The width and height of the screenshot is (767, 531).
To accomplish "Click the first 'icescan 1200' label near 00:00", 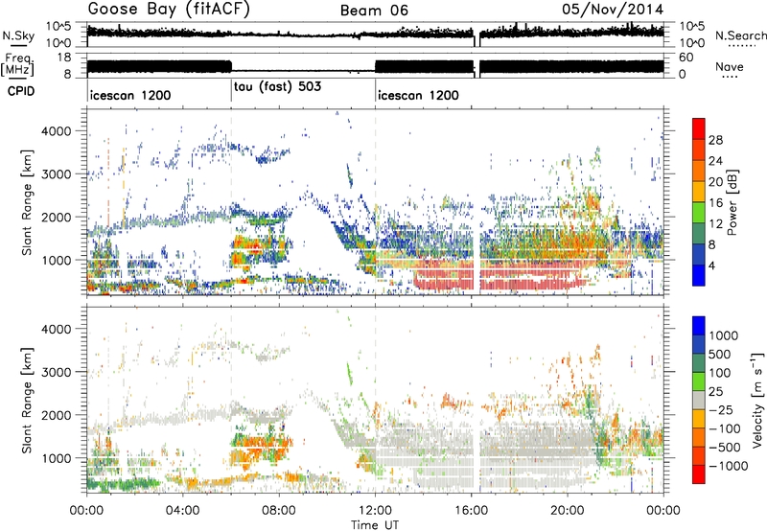I will click(x=130, y=95).
